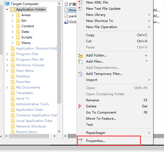Click the text document icon in file list
The height and width of the screenshot is (152, 164).
[66, 4]
